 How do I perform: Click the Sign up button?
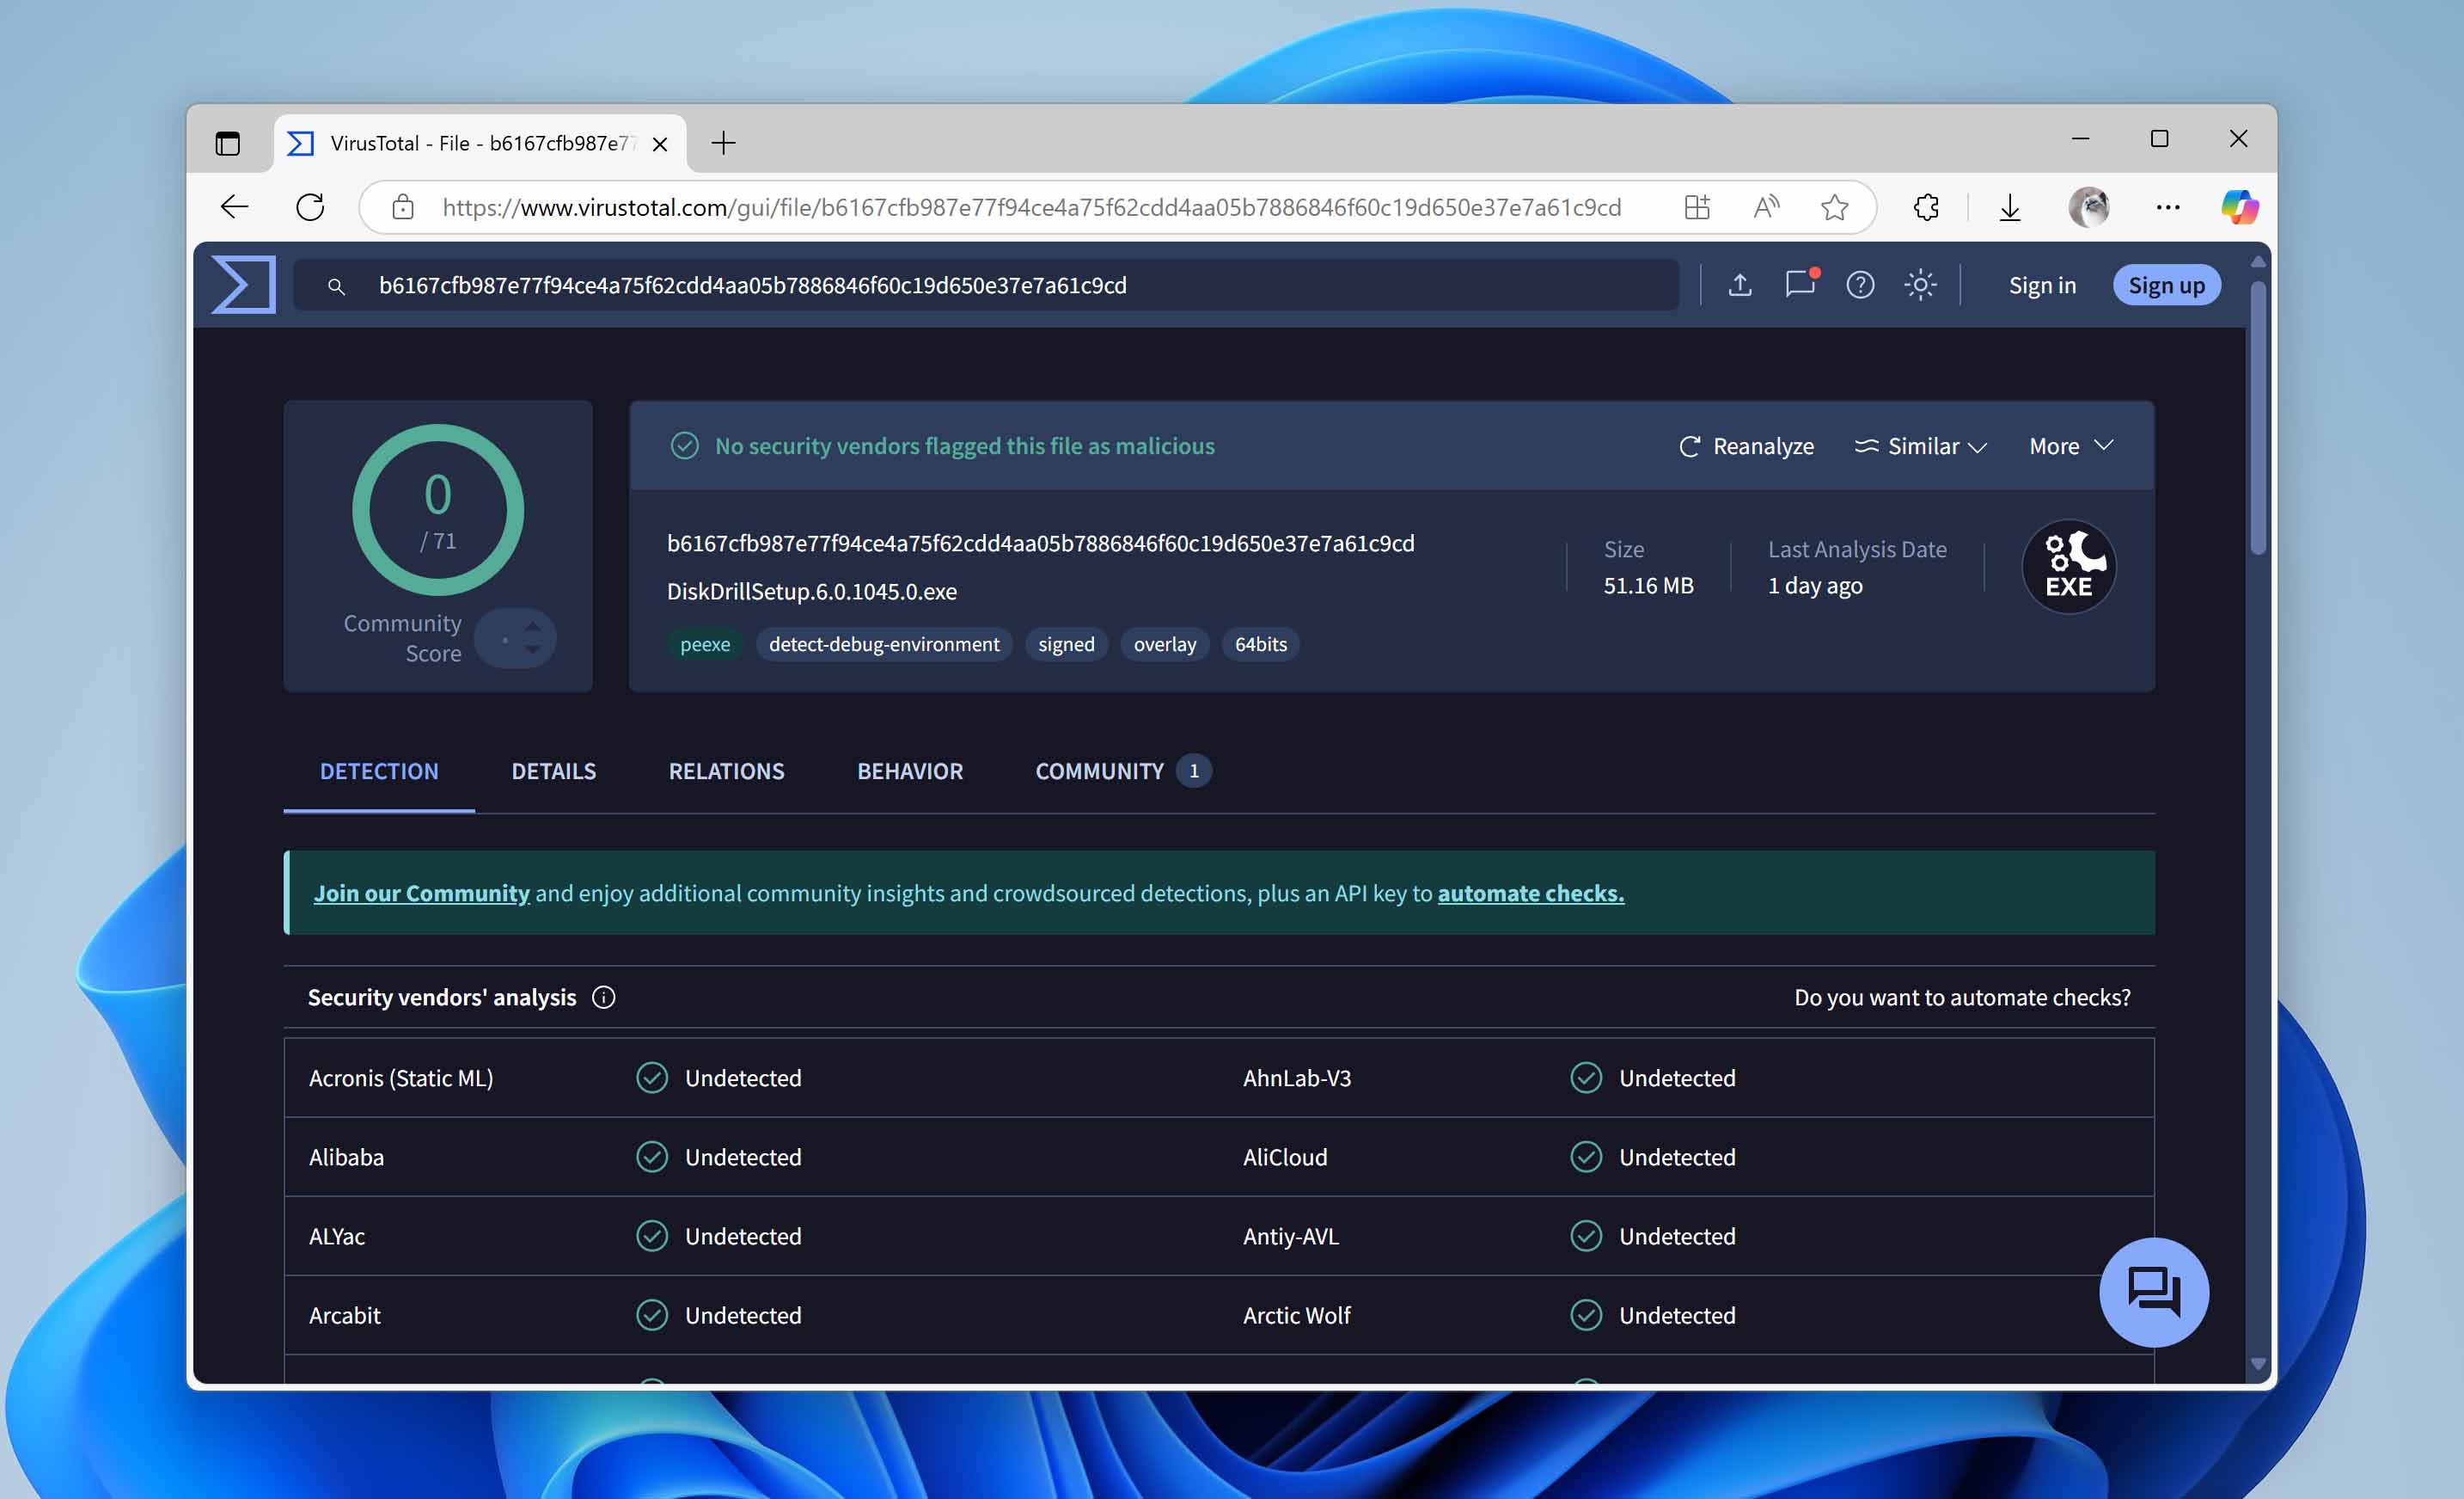[2166, 286]
